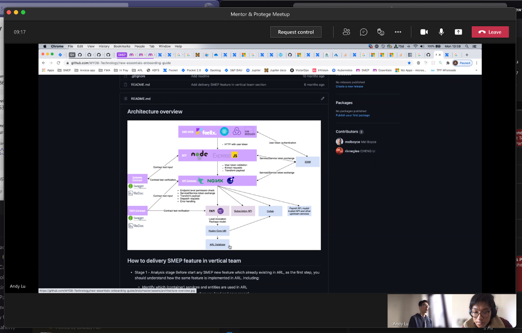Image resolution: width=522 pixels, height=333 pixels.
Task: Open the History menu in the Chrome menu bar
Action: tap(104, 46)
